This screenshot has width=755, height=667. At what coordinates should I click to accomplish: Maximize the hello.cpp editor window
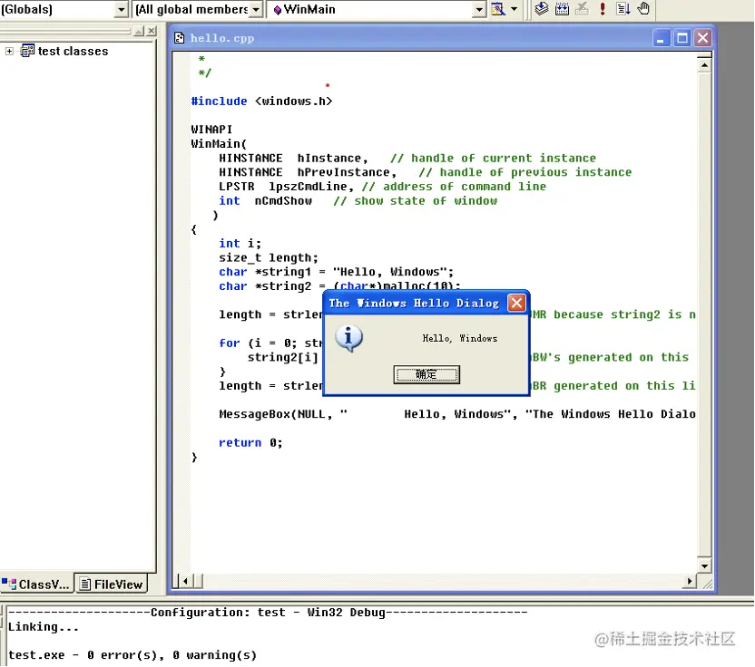681,37
